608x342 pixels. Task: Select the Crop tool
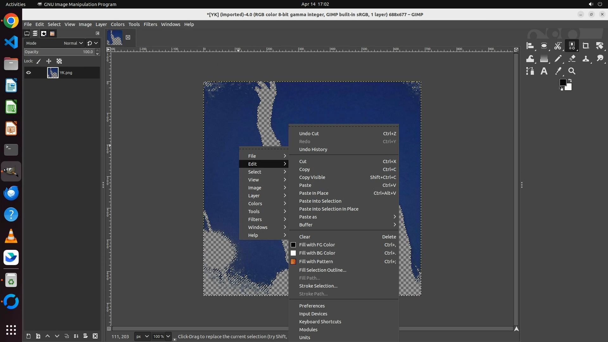(586, 46)
